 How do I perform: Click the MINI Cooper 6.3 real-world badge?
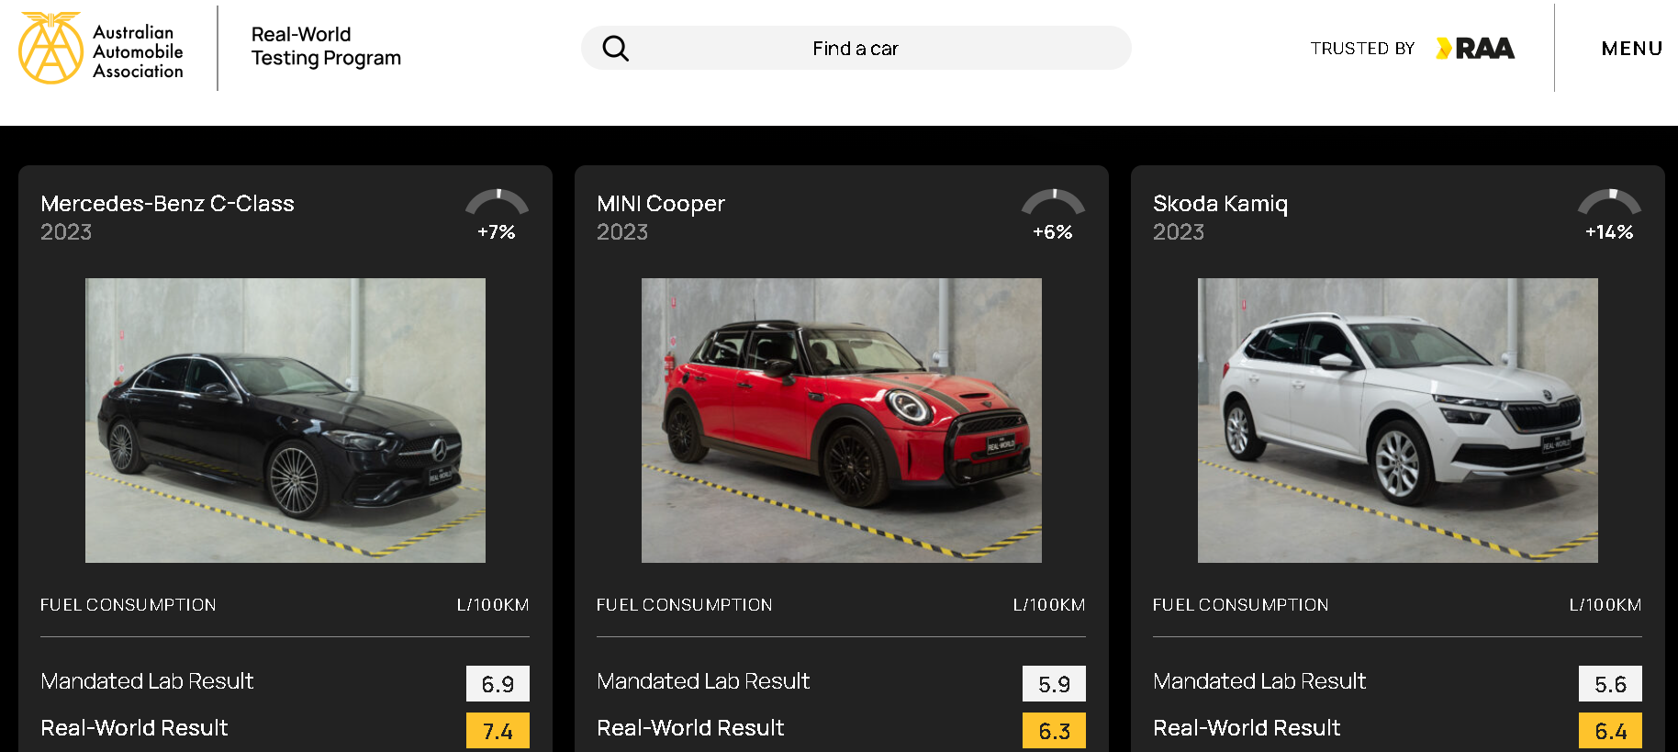click(x=1054, y=731)
